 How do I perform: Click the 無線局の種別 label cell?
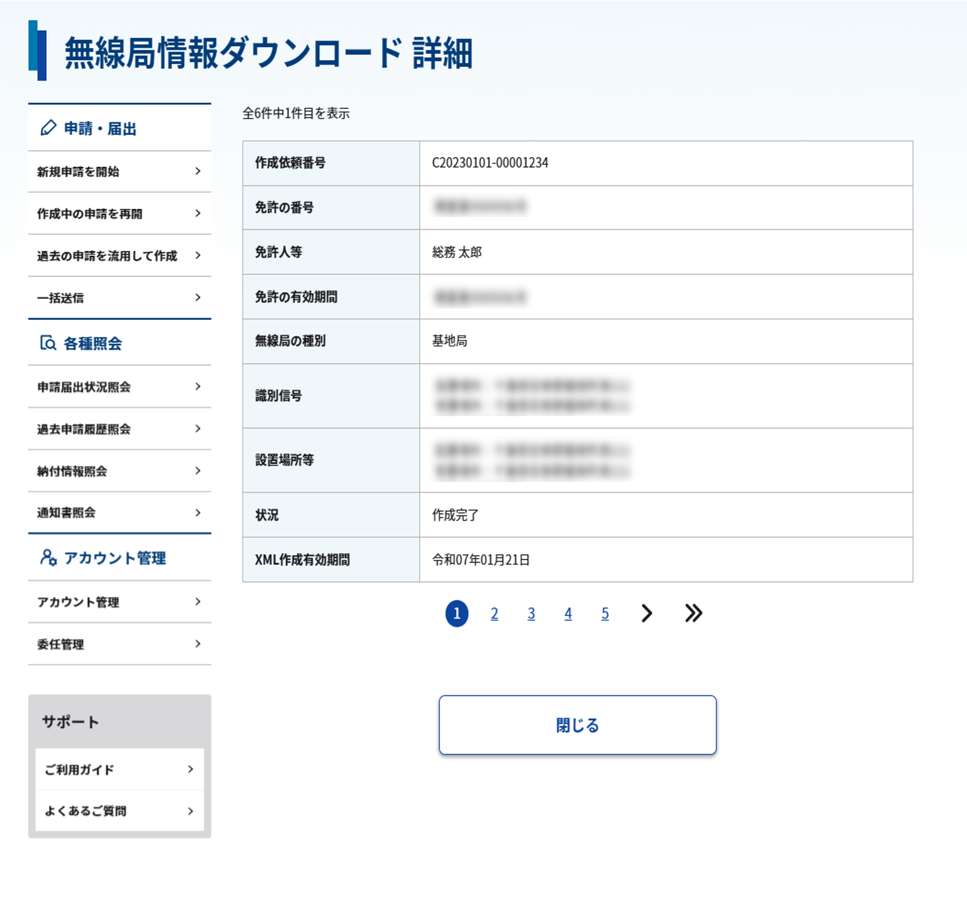[331, 341]
